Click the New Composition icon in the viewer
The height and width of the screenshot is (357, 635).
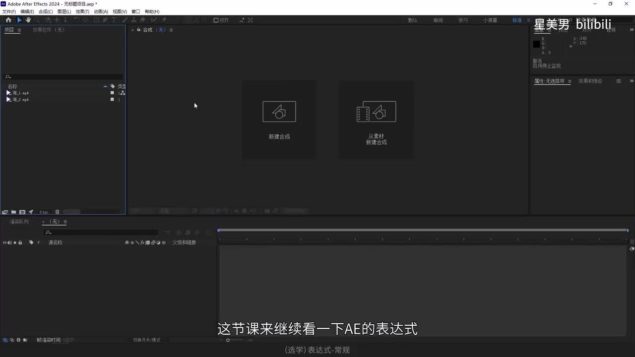click(279, 112)
